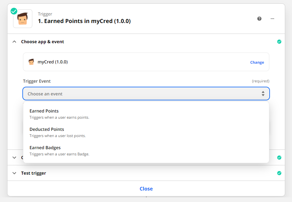Choose the Earned Badges event option
The width and height of the screenshot is (292, 202).
pos(45,148)
